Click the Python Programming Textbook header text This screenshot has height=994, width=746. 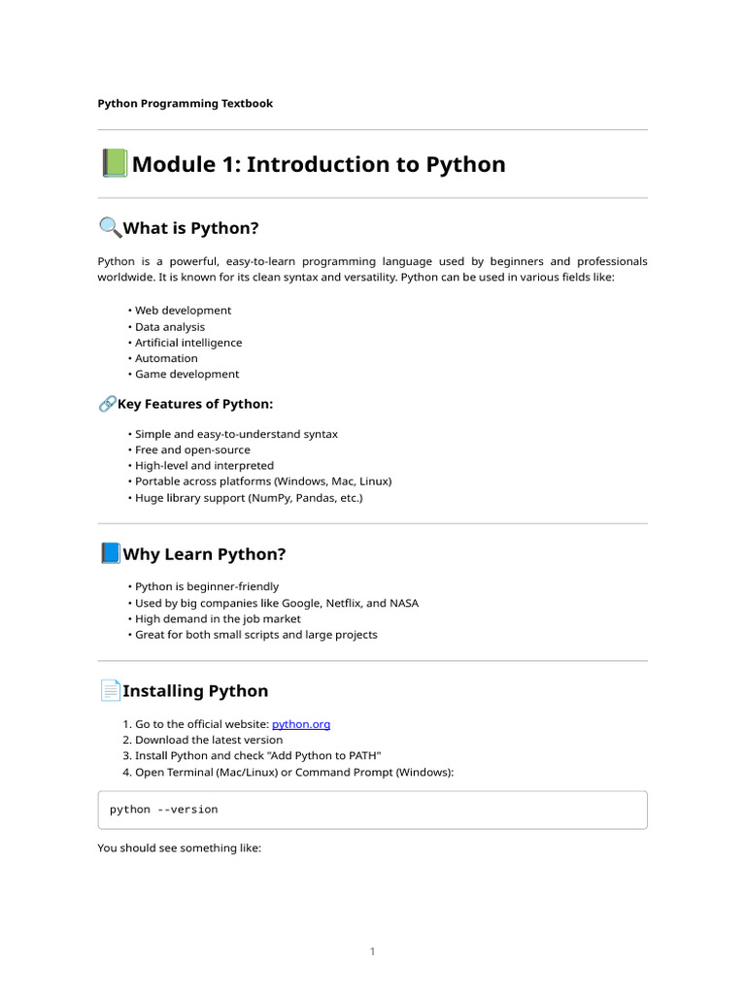click(186, 103)
